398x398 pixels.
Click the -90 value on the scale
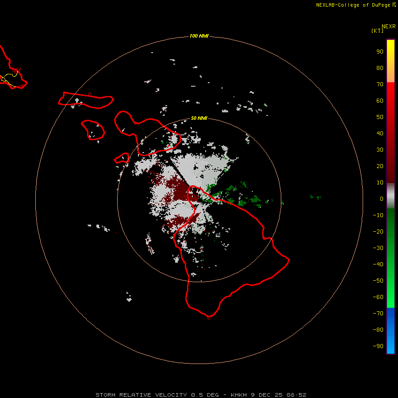pyautogui.click(x=378, y=346)
